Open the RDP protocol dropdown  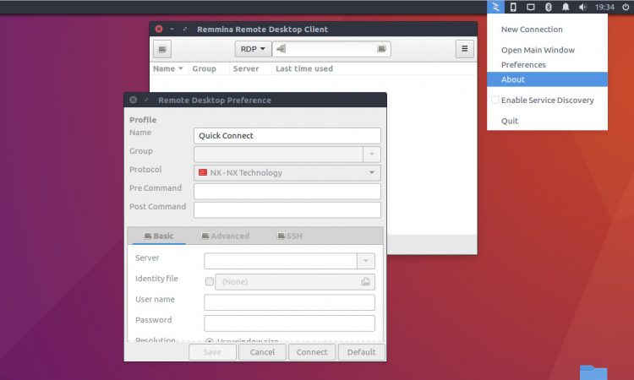(253, 49)
